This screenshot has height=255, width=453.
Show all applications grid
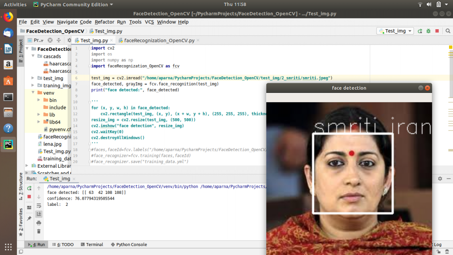click(x=8, y=247)
